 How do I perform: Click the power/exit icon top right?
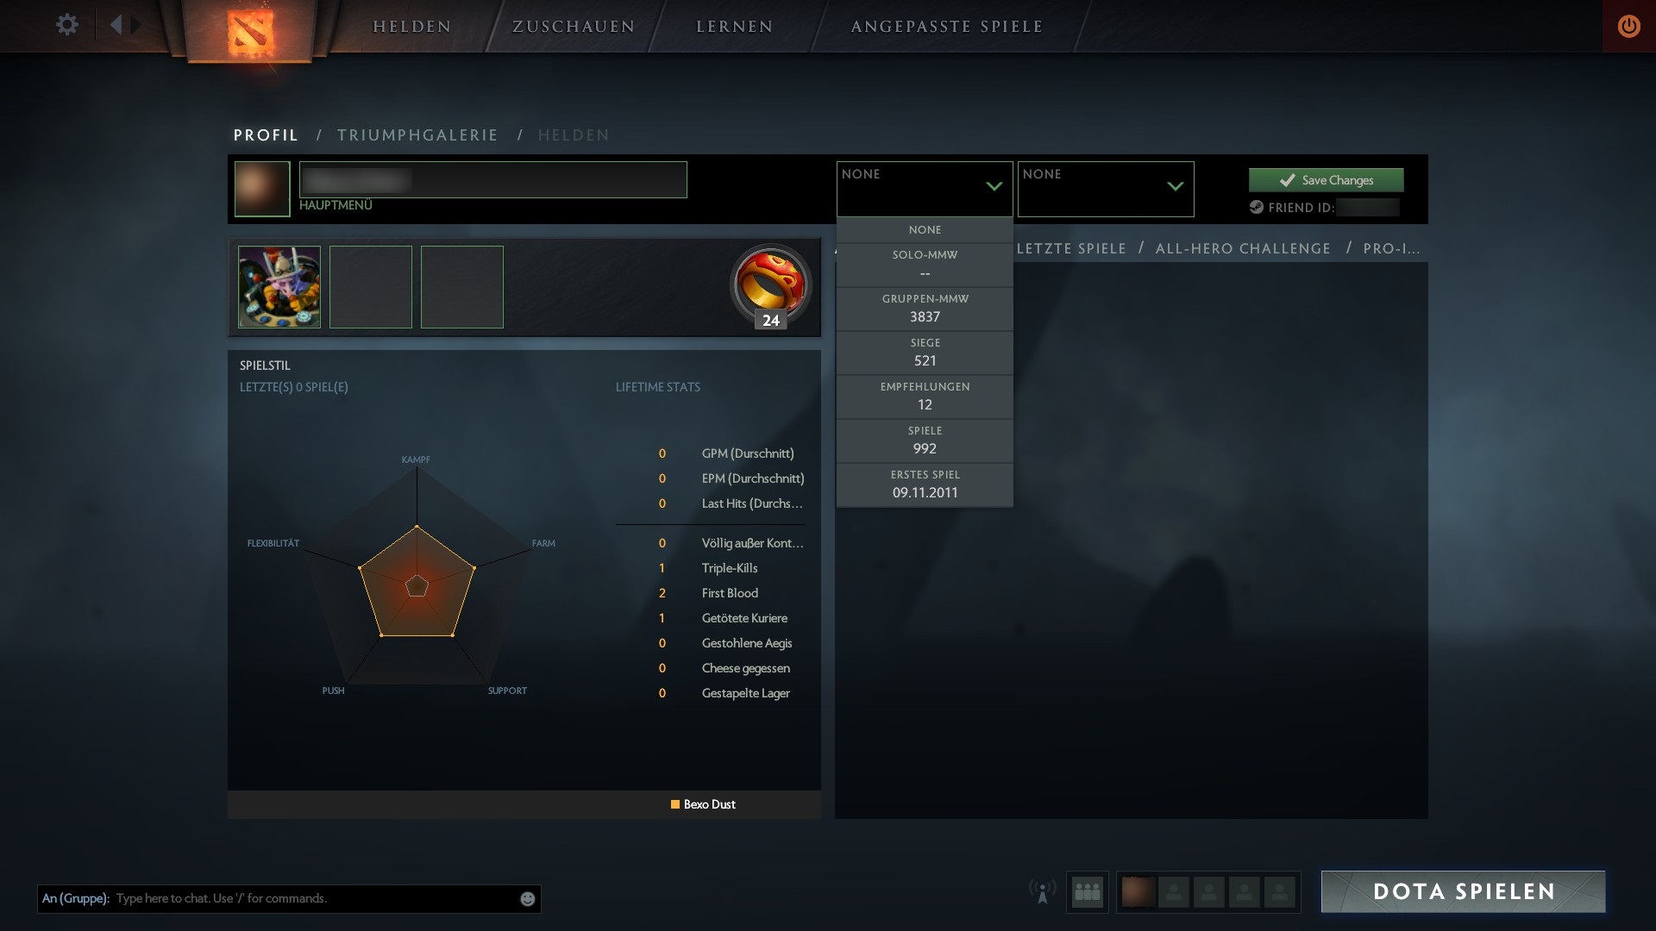point(1628,25)
